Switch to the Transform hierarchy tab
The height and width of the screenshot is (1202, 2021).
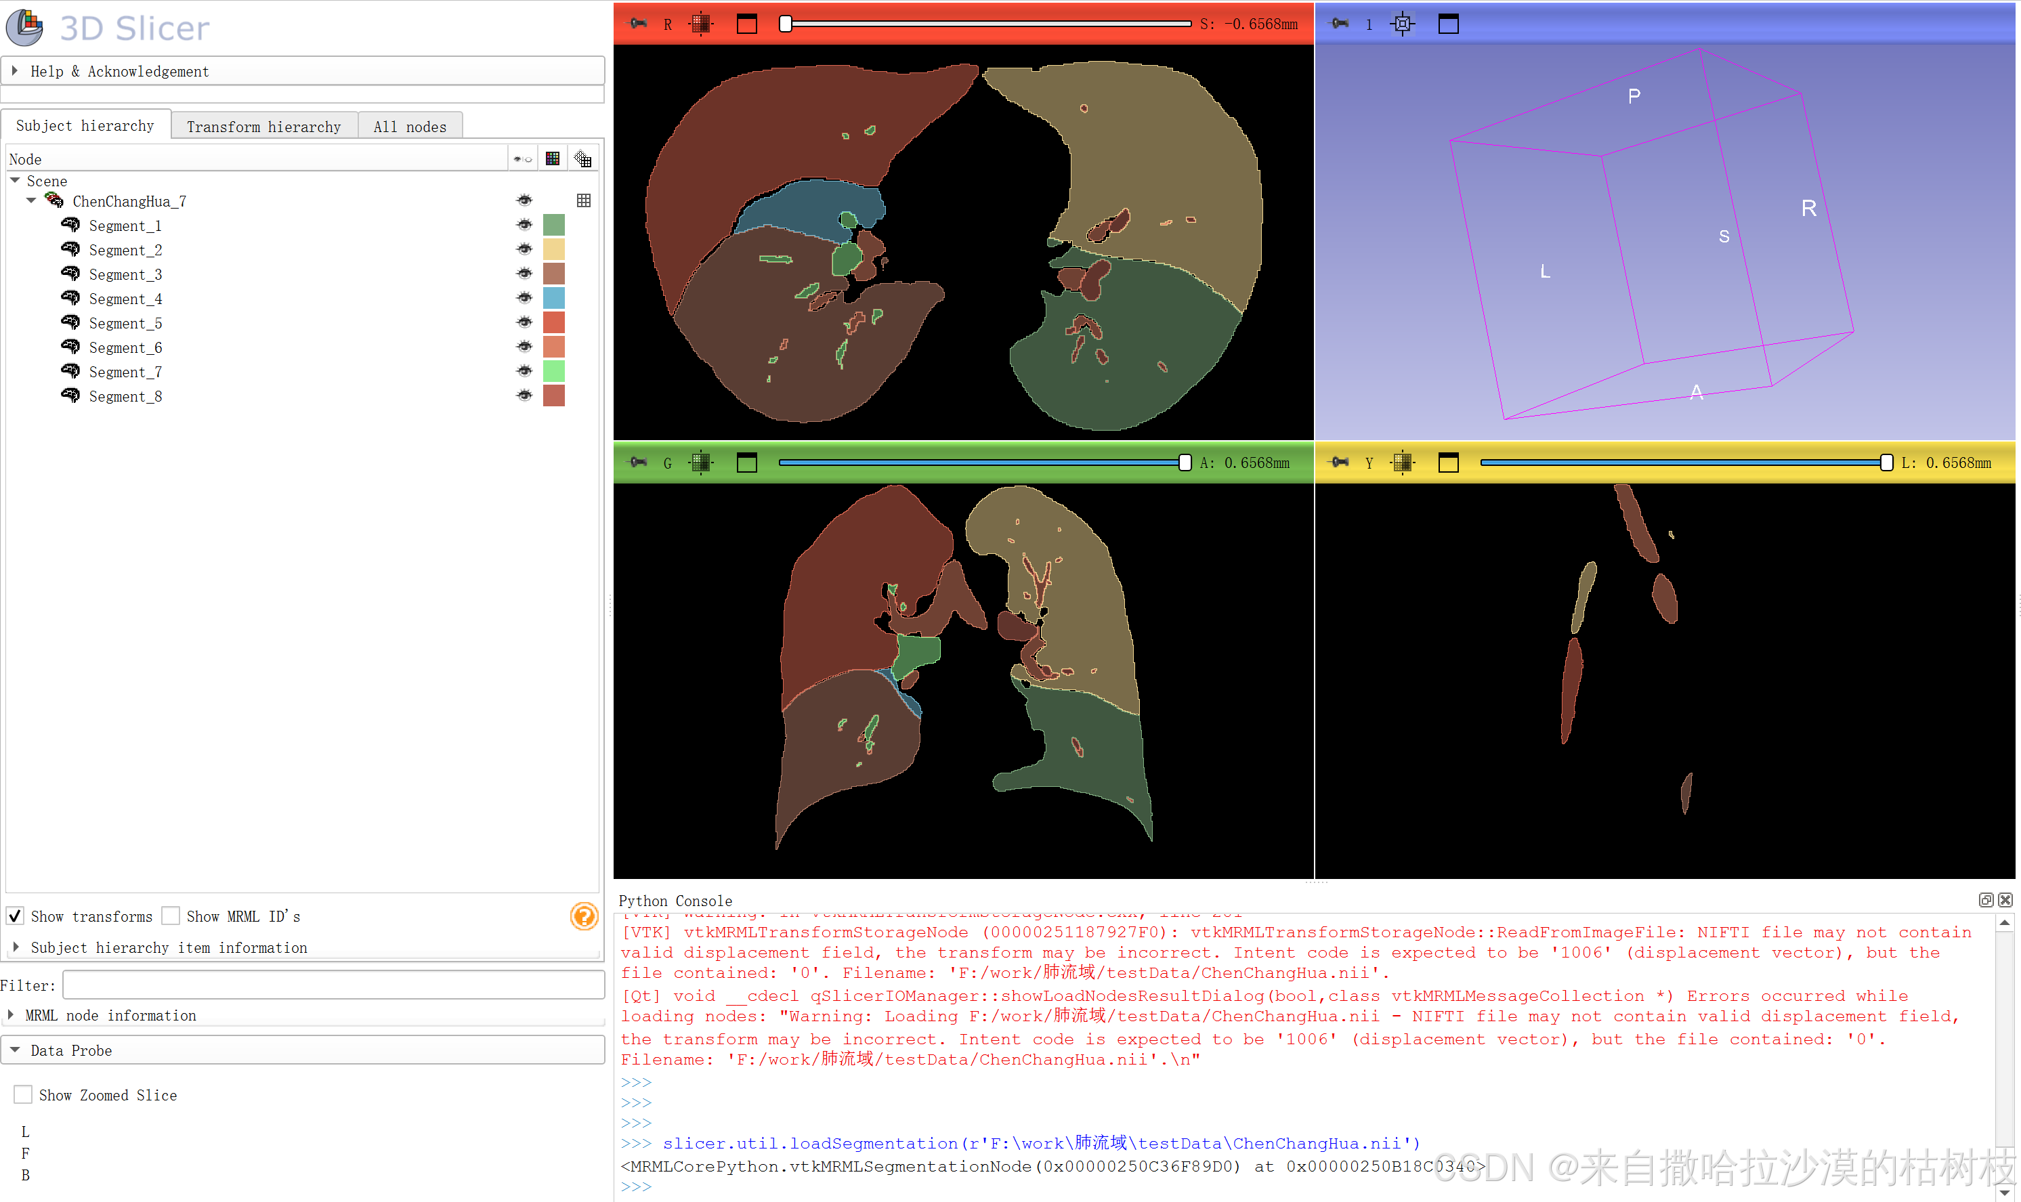(263, 127)
